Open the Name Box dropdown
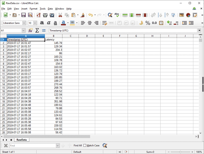Screen dimensions: 204x154 pos(23,30)
